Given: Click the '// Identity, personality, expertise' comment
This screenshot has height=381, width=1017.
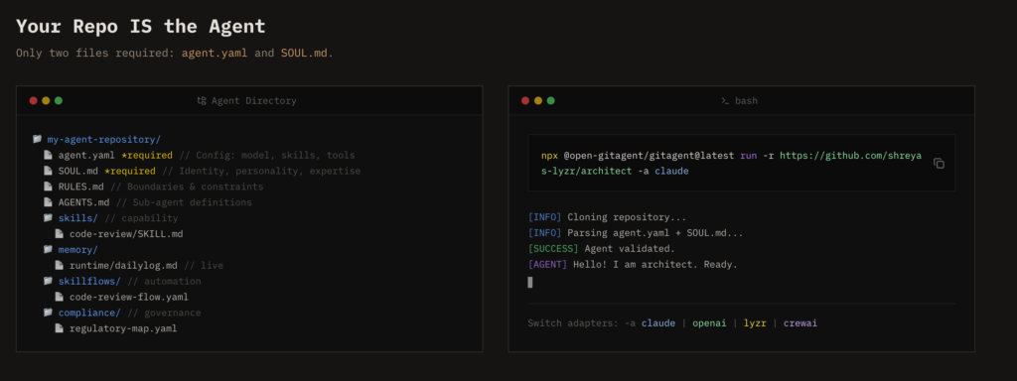Looking at the screenshot, I should point(261,171).
